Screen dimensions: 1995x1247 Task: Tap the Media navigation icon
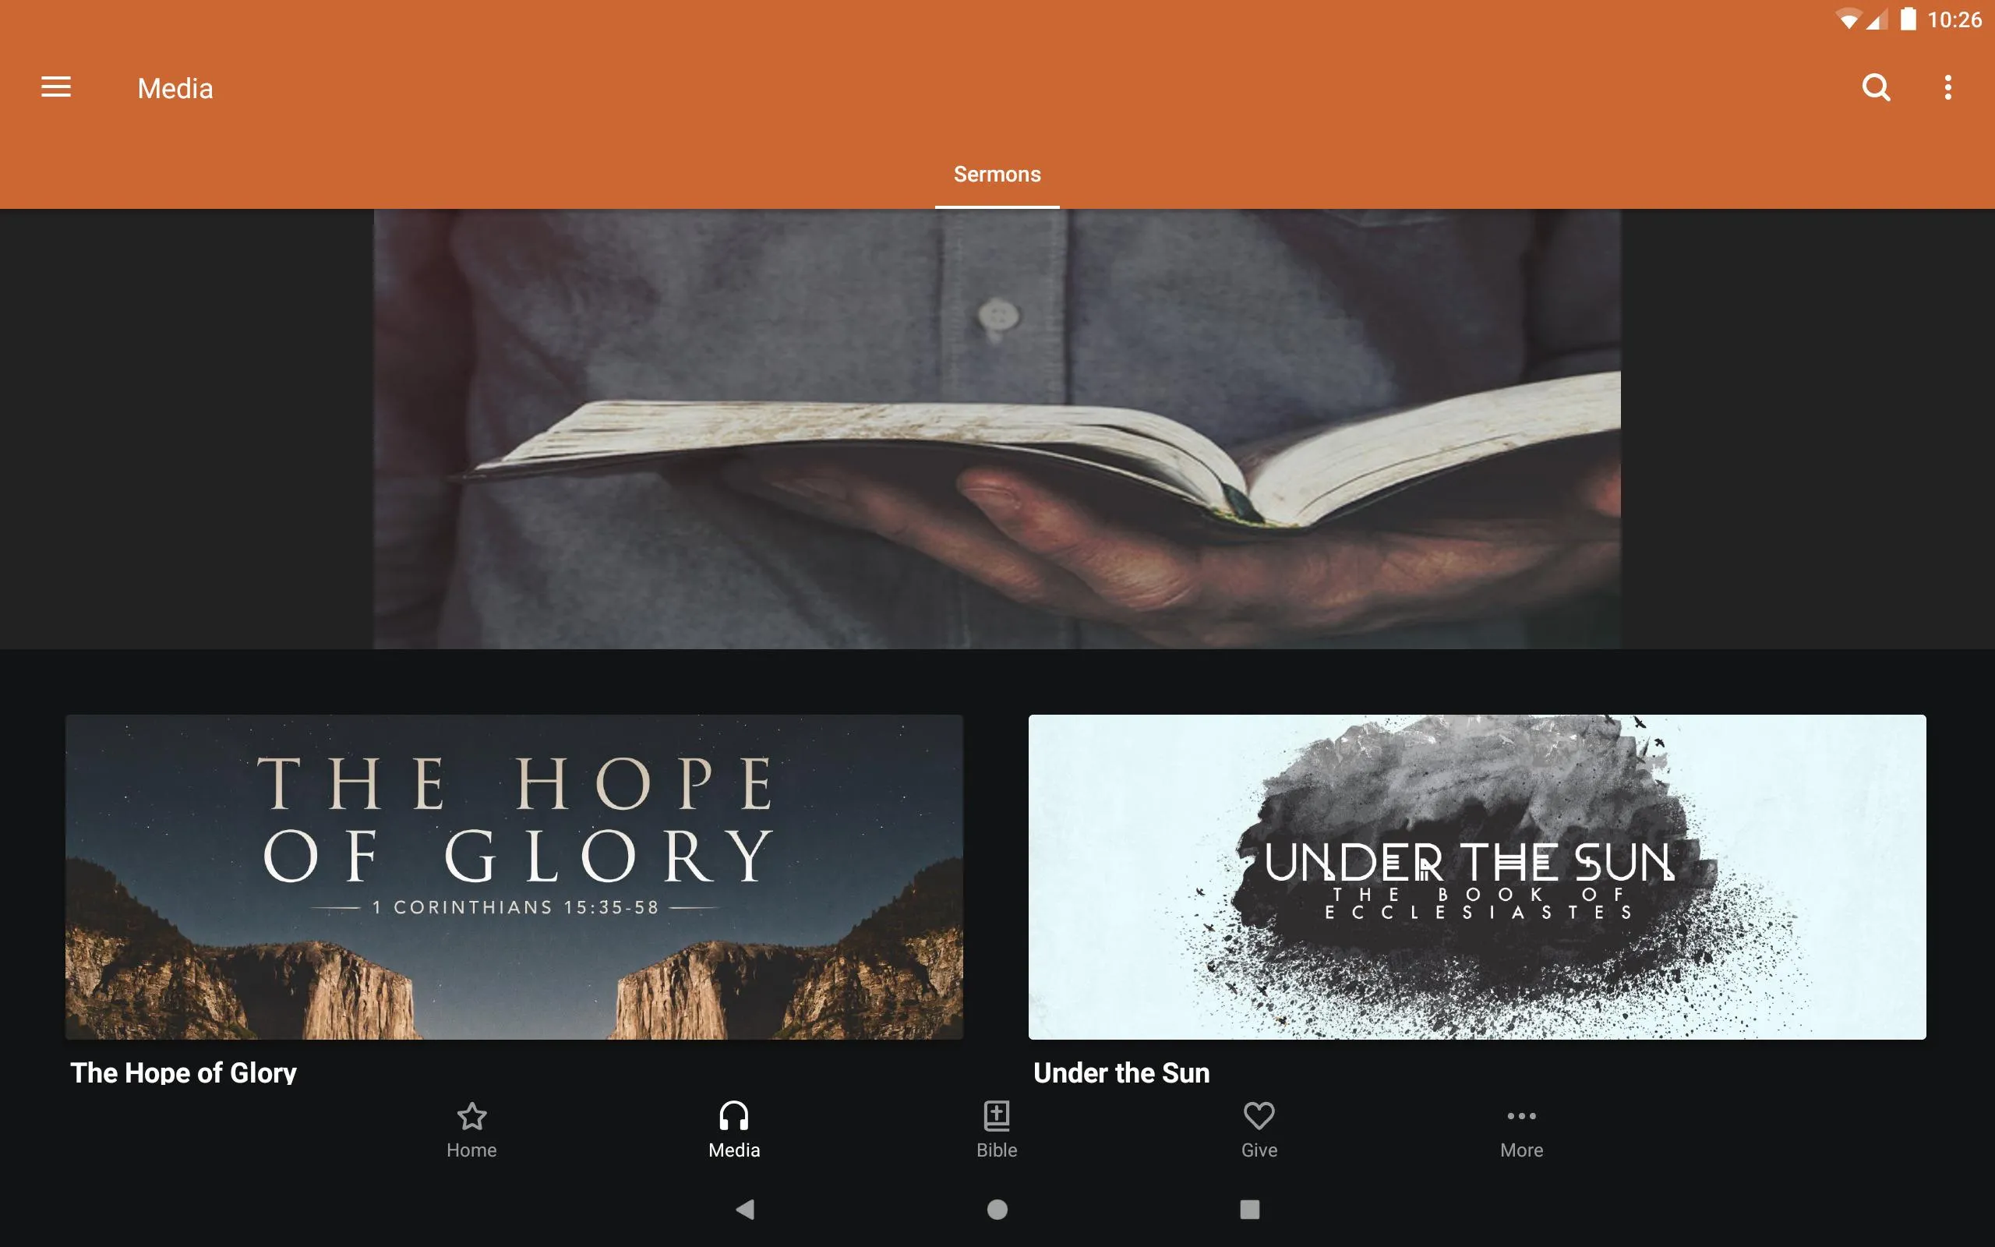[x=734, y=1128]
